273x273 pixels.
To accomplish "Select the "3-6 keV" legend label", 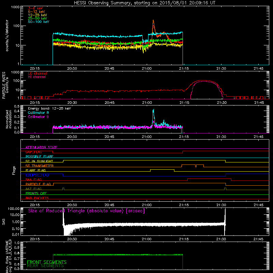I will [x=35, y=8].
